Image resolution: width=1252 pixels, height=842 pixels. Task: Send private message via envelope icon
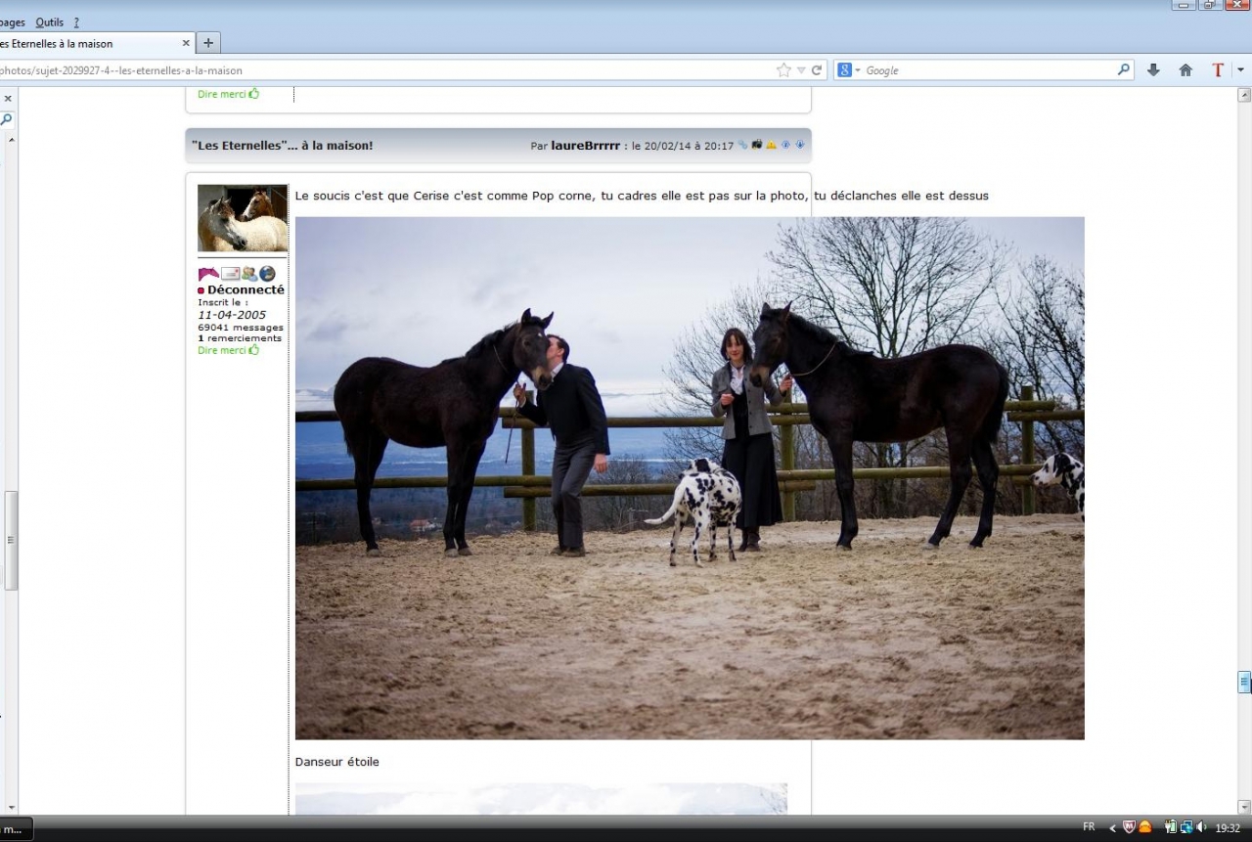(230, 274)
